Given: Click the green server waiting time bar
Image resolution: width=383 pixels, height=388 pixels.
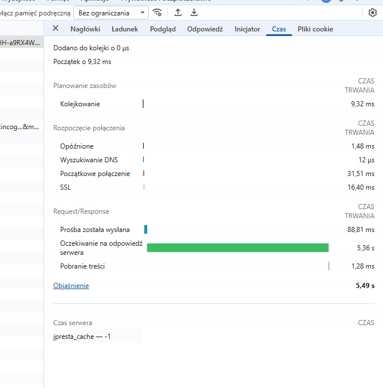Looking at the screenshot, I should pos(238,247).
